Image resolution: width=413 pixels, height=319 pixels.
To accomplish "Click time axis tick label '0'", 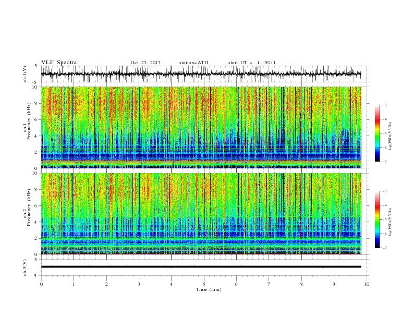I will point(41,284).
